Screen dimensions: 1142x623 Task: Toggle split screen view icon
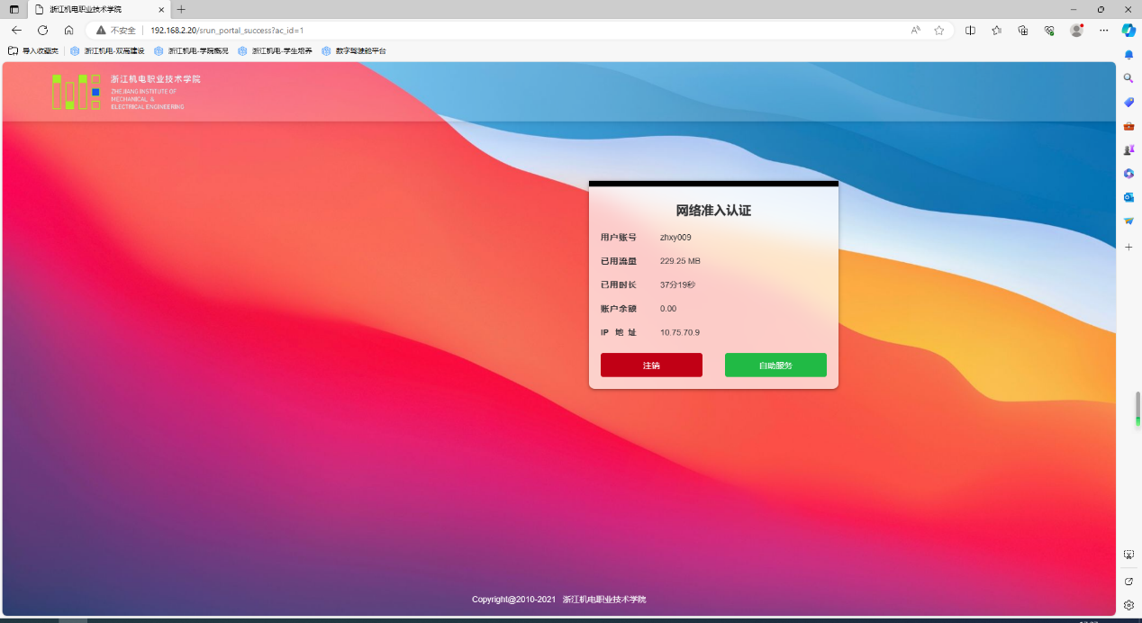point(970,30)
